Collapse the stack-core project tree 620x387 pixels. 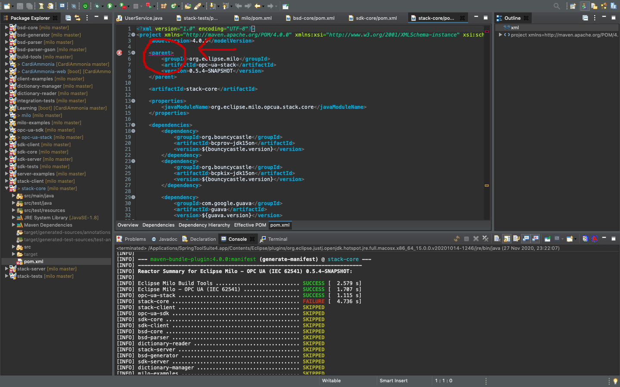click(6, 188)
